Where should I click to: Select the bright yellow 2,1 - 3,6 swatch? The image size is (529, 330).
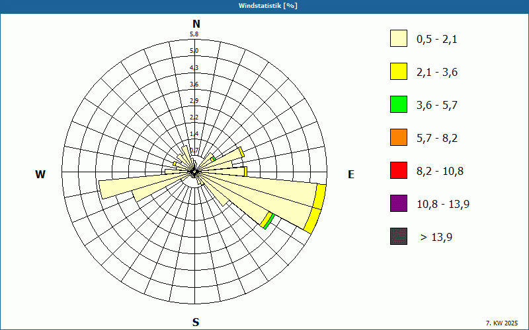tap(399, 71)
